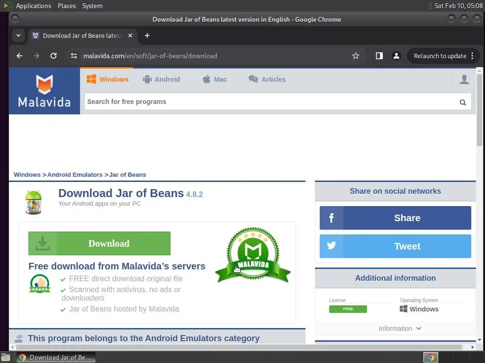Open the Windows section tab
485x363 pixels.
tap(108, 79)
